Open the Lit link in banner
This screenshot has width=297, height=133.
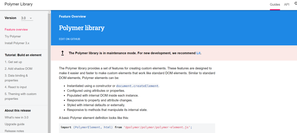pyautogui.click(x=198, y=53)
